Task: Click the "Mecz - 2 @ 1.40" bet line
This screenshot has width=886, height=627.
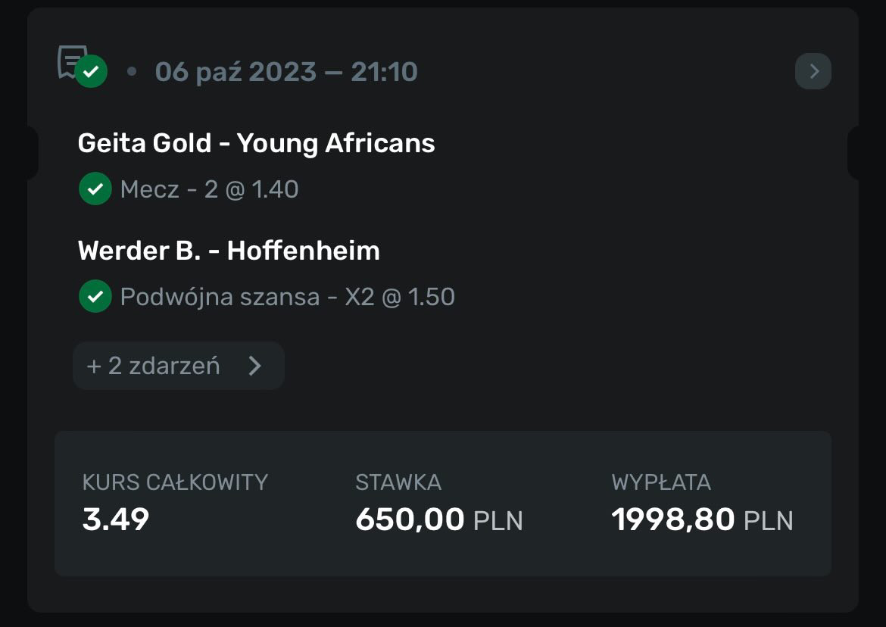Action: (x=209, y=189)
